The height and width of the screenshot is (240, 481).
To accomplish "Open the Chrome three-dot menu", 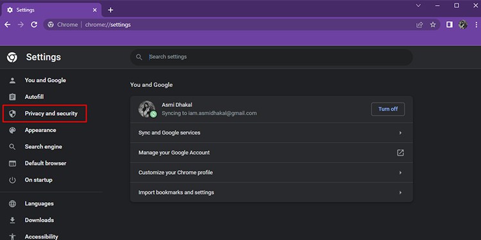I will [476, 25].
